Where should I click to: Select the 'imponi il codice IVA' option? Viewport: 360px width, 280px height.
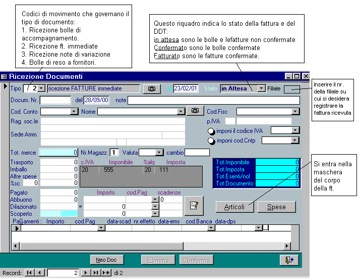211,131
